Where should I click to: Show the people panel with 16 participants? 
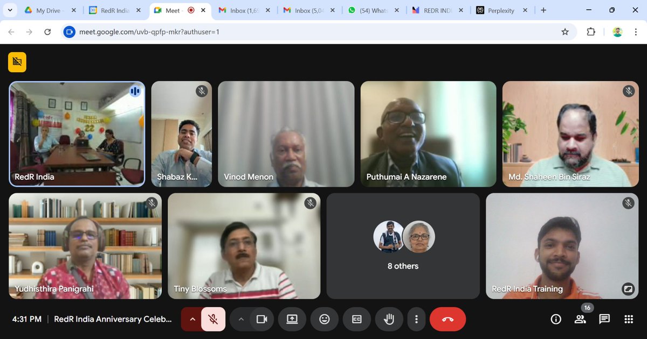click(x=580, y=319)
